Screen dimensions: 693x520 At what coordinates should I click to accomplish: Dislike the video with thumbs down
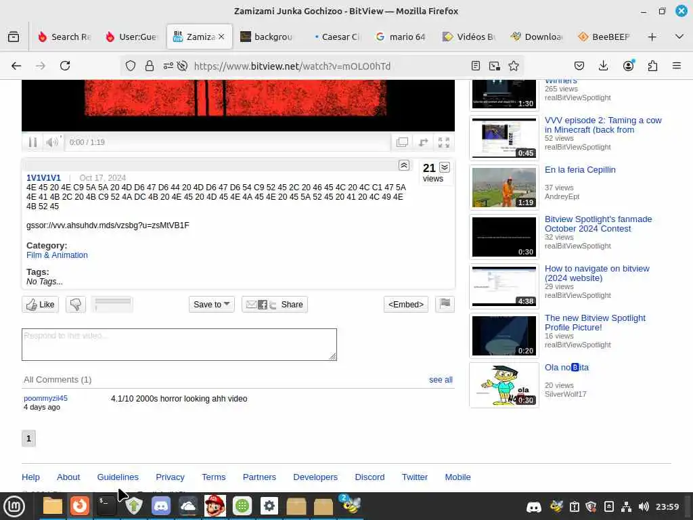pos(76,305)
